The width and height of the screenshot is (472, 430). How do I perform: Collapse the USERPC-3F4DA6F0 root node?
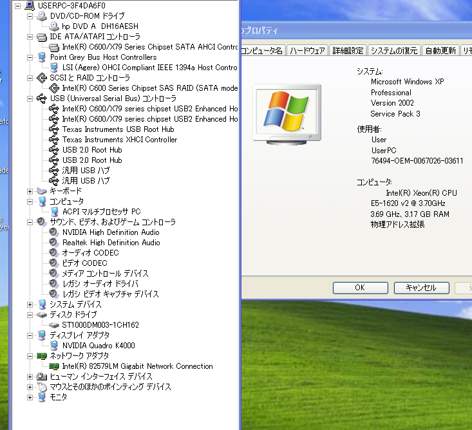point(18,6)
